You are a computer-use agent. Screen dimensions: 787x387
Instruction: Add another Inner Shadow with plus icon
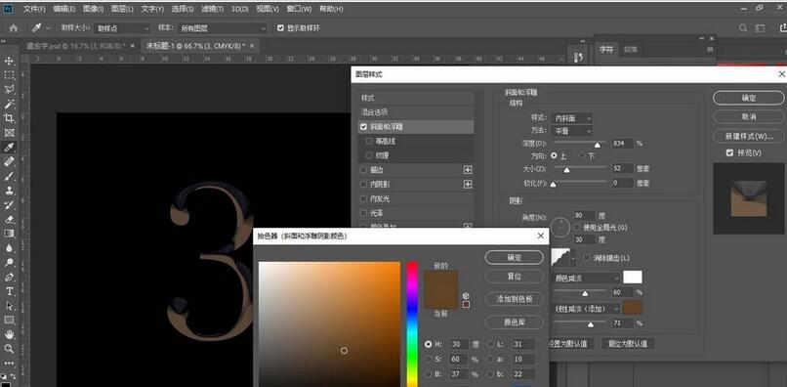[x=468, y=185]
